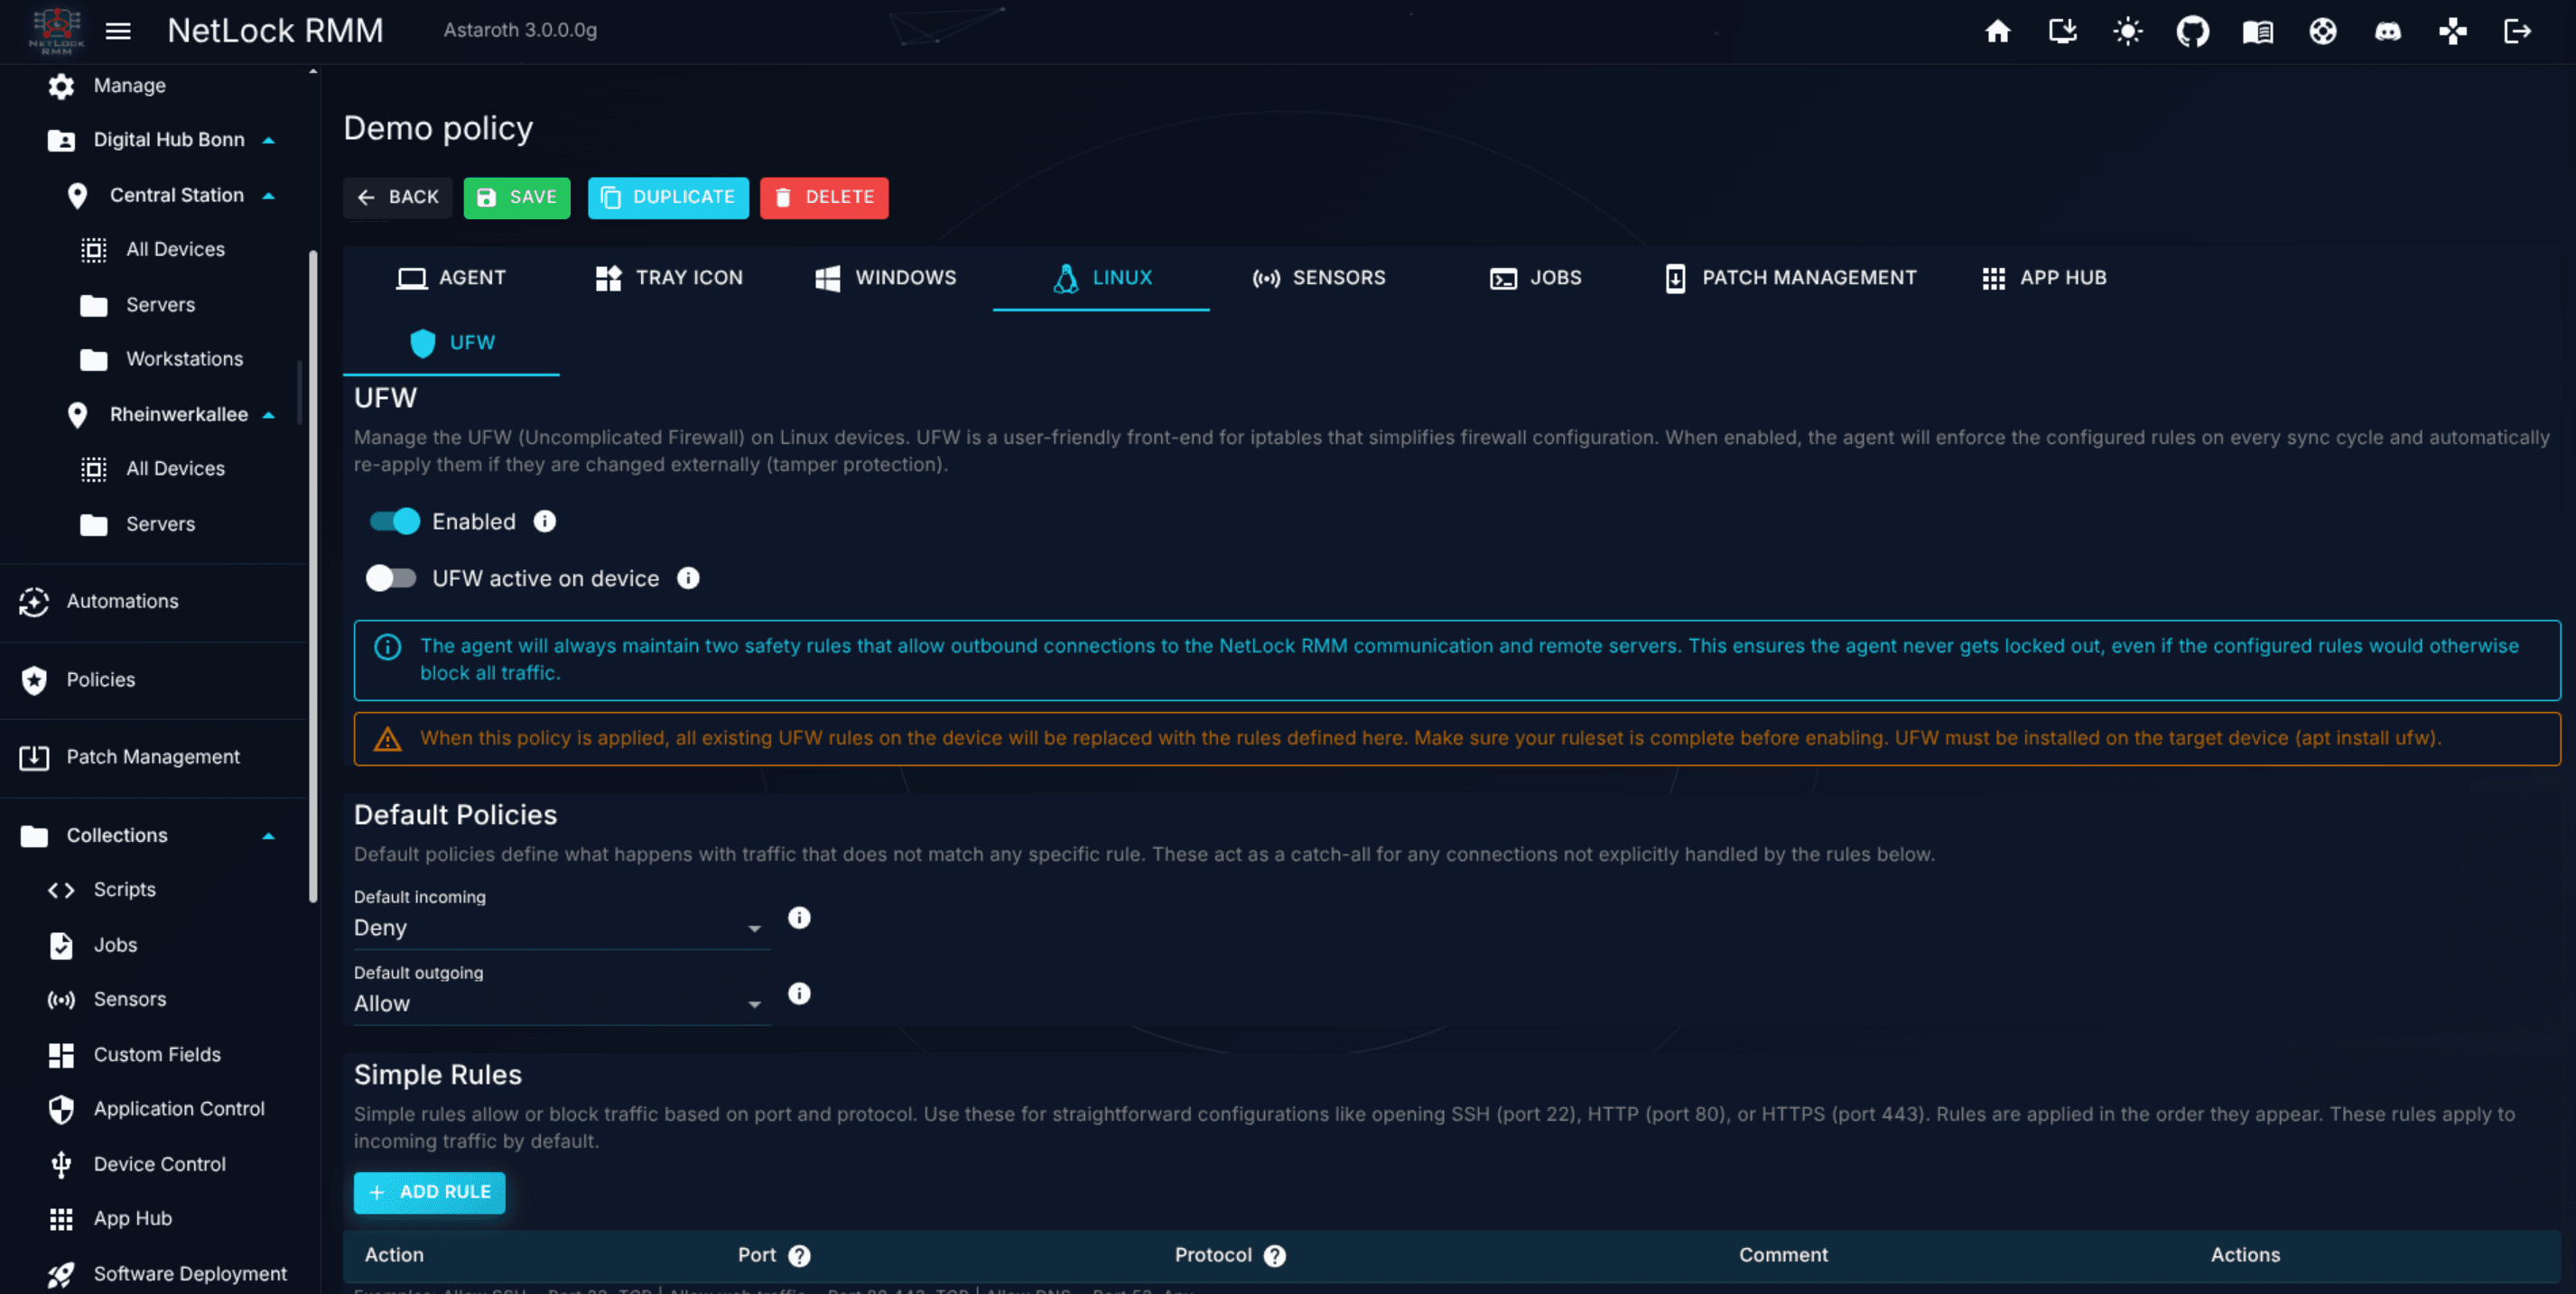Click the support lifebuoy icon
The image size is (2576, 1294).
pos(2322,31)
